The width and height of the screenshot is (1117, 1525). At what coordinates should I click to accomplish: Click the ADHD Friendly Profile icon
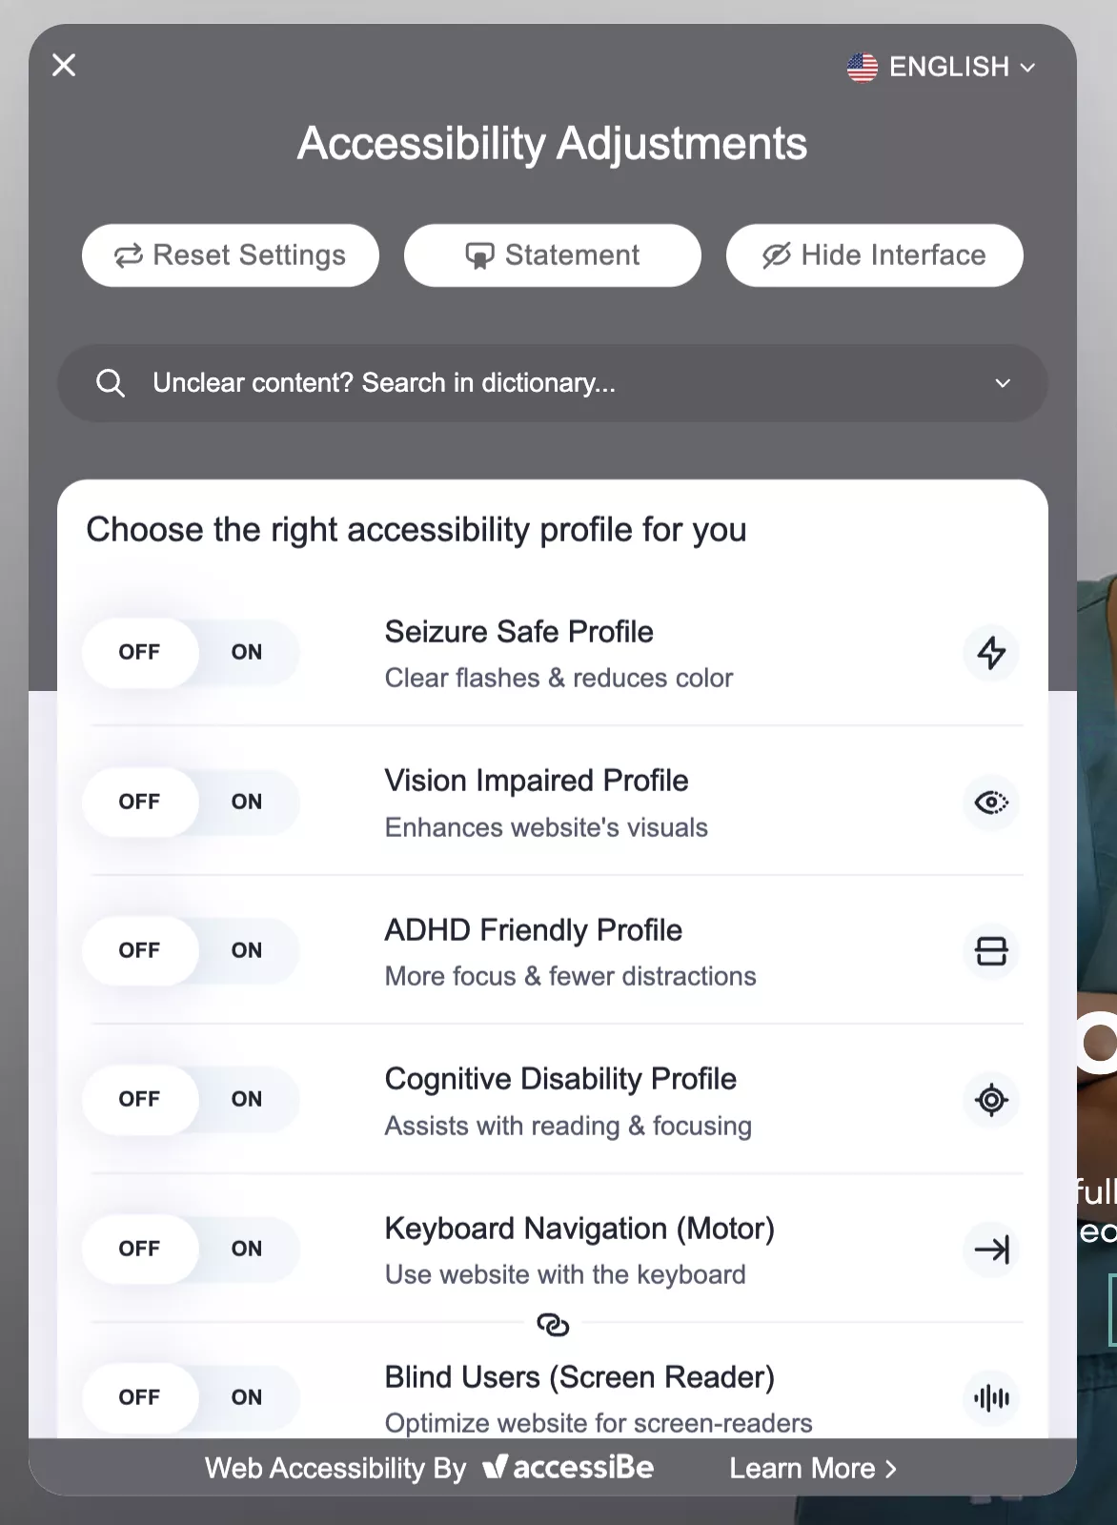(991, 951)
